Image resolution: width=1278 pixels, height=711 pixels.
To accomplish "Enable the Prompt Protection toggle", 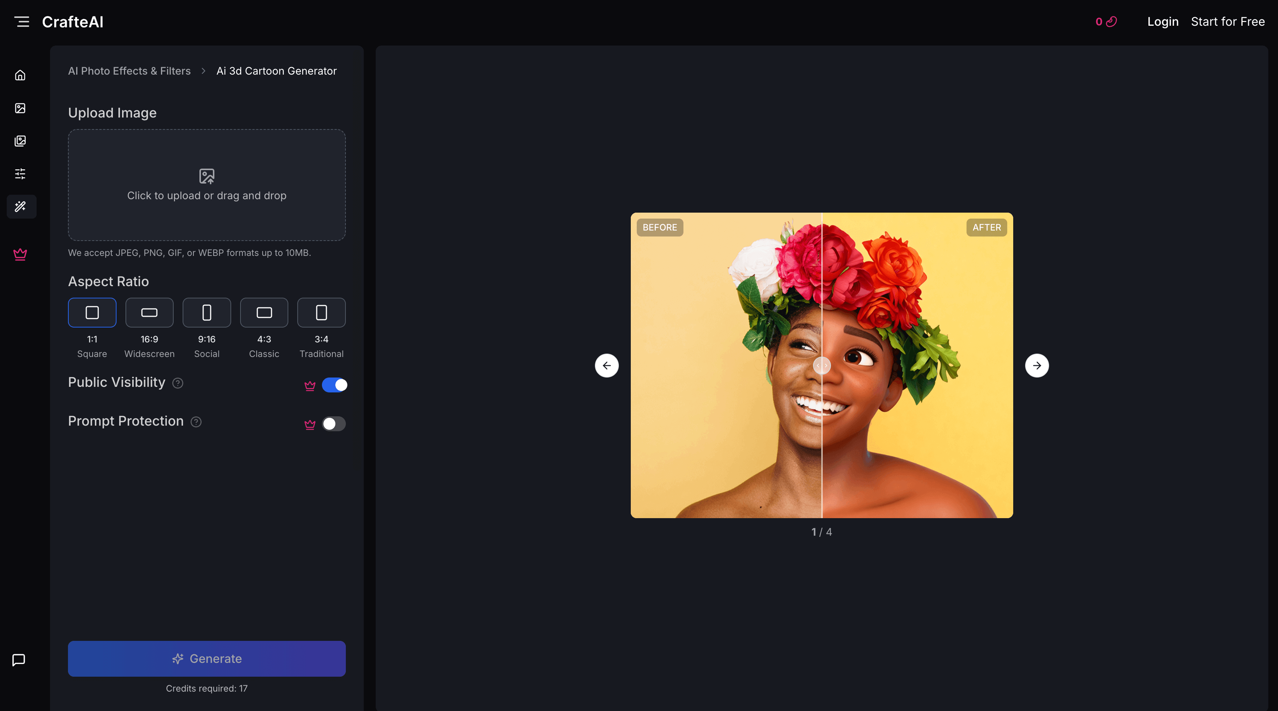I will [x=334, y=424].
